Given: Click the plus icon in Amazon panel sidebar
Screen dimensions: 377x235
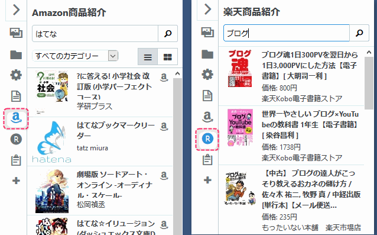Looking at the screenshot, I should tap(16, 181).
